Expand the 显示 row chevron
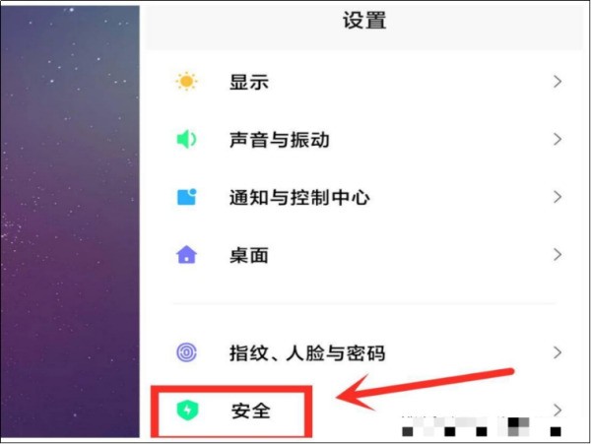Screen dimensions: 591x444 558,82
